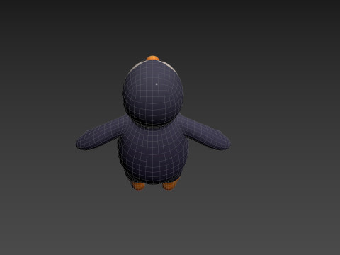The width and height of the screenshot is (340, 255).
Task: Select the penguin's round head mesh
Action: pyautogui.click(x=153, y=93)
